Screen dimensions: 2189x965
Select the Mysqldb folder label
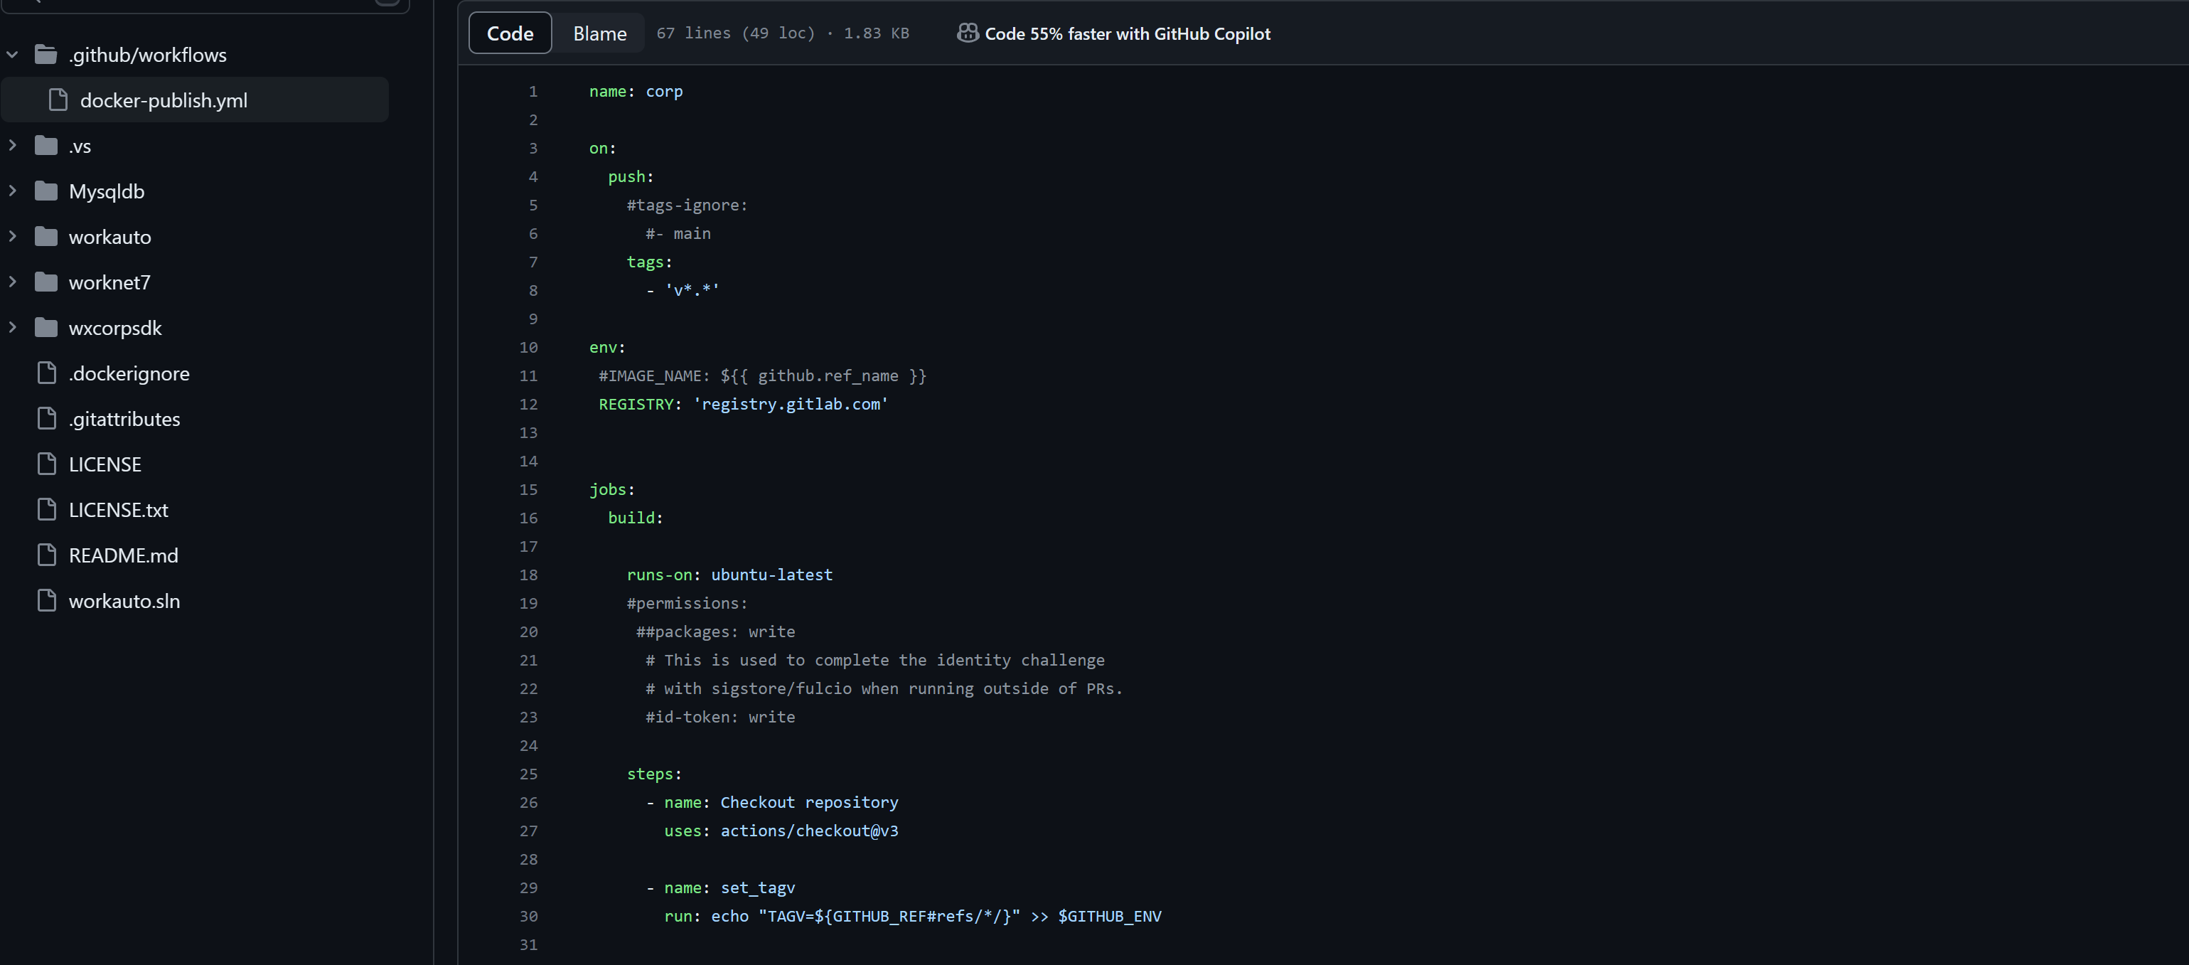107,191
